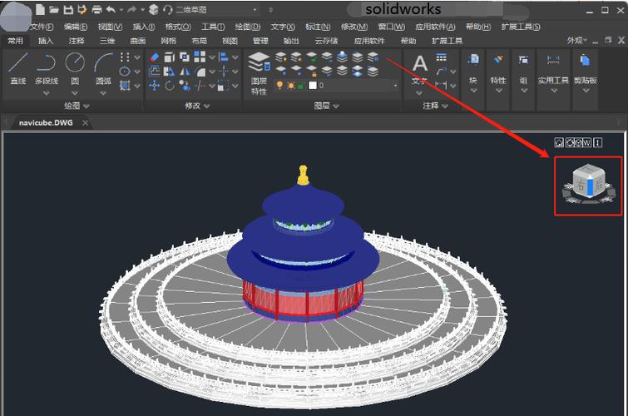628x416 pixels.
Task: Click the Open folder icon in quick toolbar
Action: [x=54, y=10]
